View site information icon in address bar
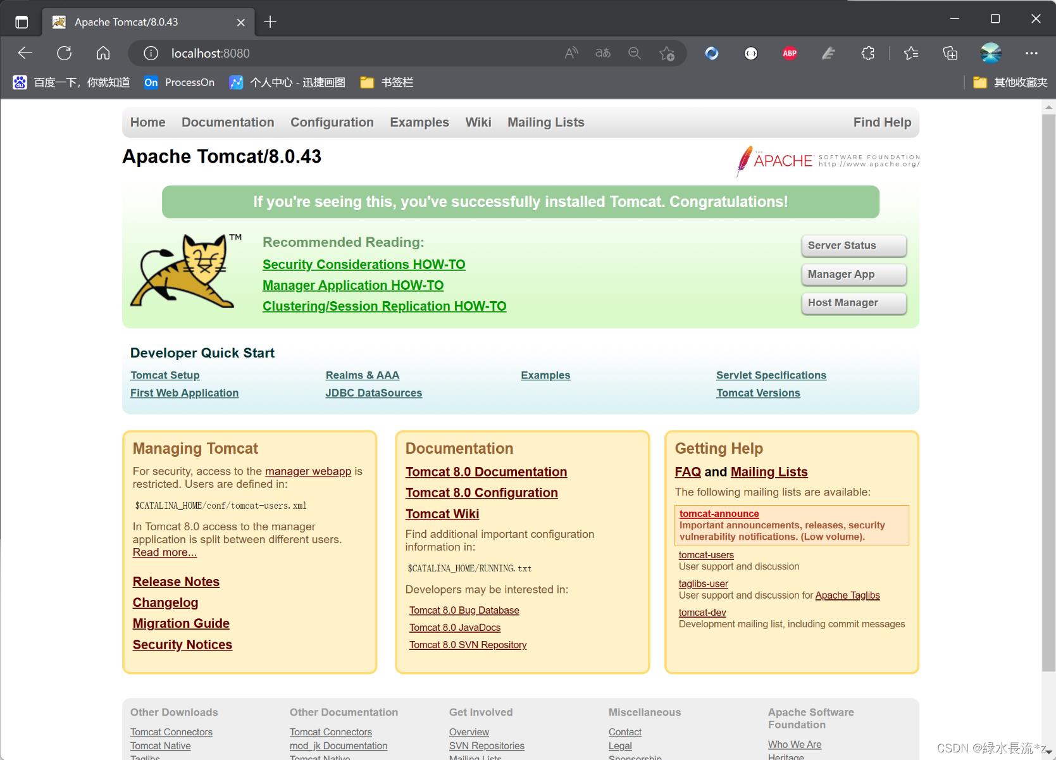This screenshot has height=760, width=1056. tap(151, 53)
